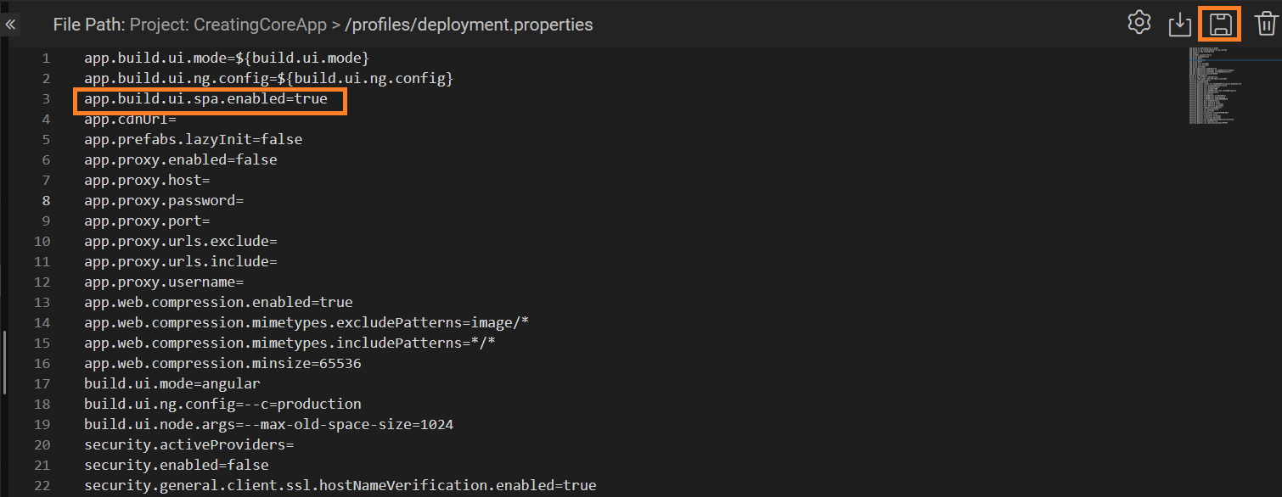Click the app.proxy.password= line
1282x497 pixels.
click(164, 201)
